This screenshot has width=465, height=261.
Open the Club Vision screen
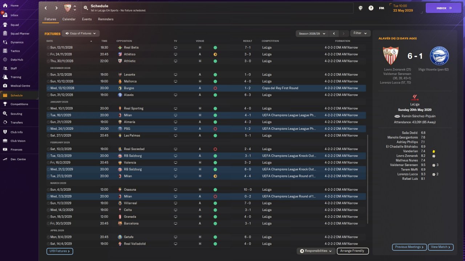[x=18, y=141]
